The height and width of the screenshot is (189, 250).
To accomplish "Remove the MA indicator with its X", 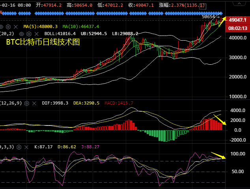I will click(16, 26).
